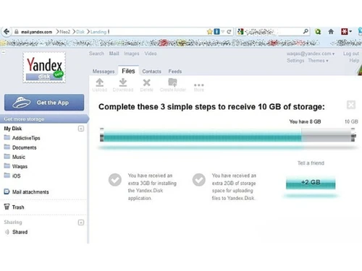Click checkmark for uploading files step
This screenshot has height=271, width=362.
[199, 180]
